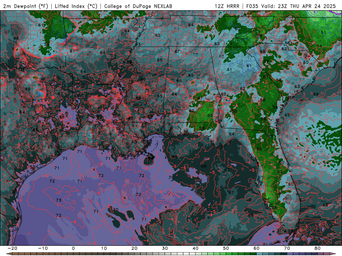Click the 'College of DuPage NEXLAB' label
Image resolution: width=342 pixels, height=256 pixels.
(x=138, y=6)
